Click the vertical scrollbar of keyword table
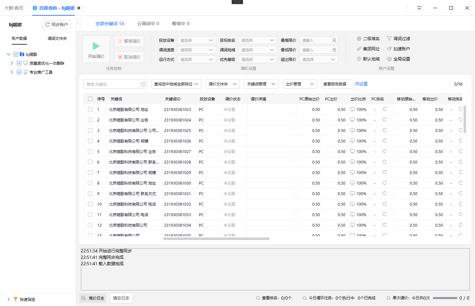The height and width of the screenshot is (306, 475). click(x=465, y=119)
